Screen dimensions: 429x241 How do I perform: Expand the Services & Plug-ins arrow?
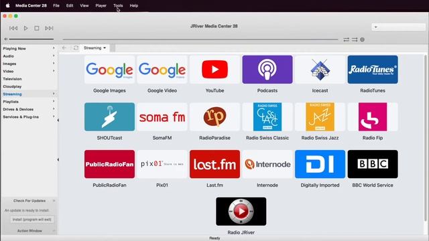pyautogui.click(x=54, y=116)
